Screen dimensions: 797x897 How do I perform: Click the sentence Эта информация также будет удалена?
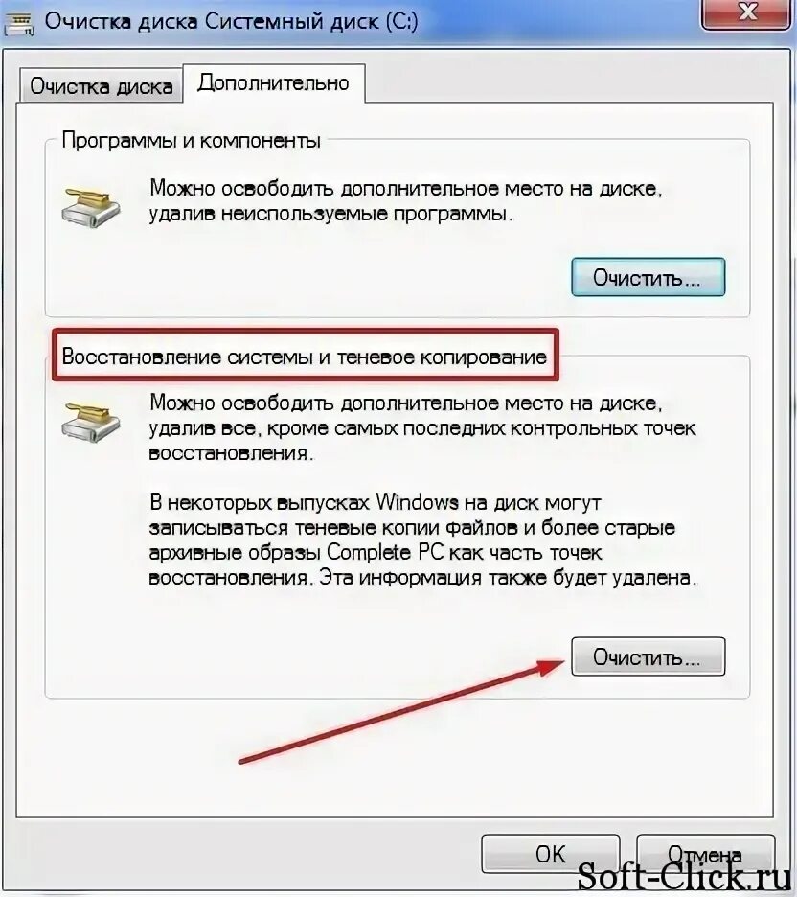click(508, 577)
